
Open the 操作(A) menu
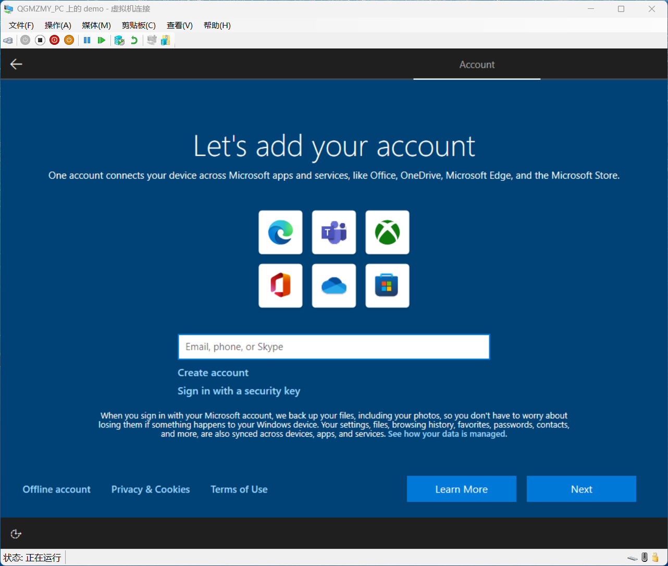click(x=58, y=26)
